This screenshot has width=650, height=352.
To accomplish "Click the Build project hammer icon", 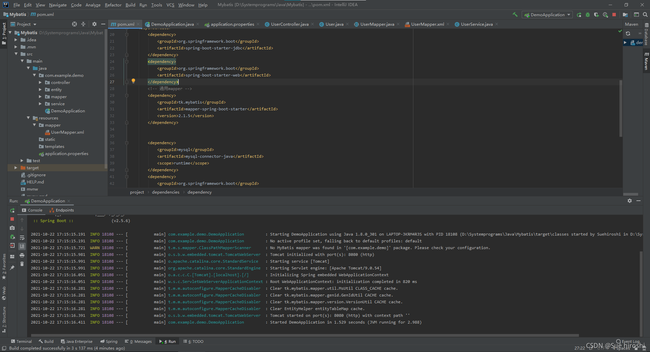I will click(515, 15).
